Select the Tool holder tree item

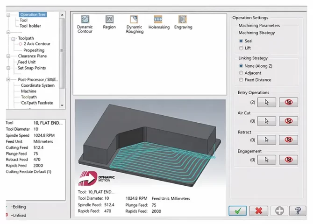(x=30, y=26)
